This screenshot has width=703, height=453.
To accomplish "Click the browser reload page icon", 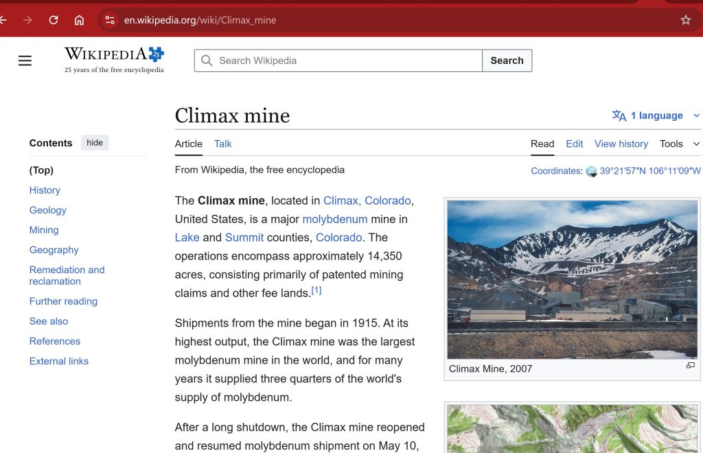I will pos(54,20).
